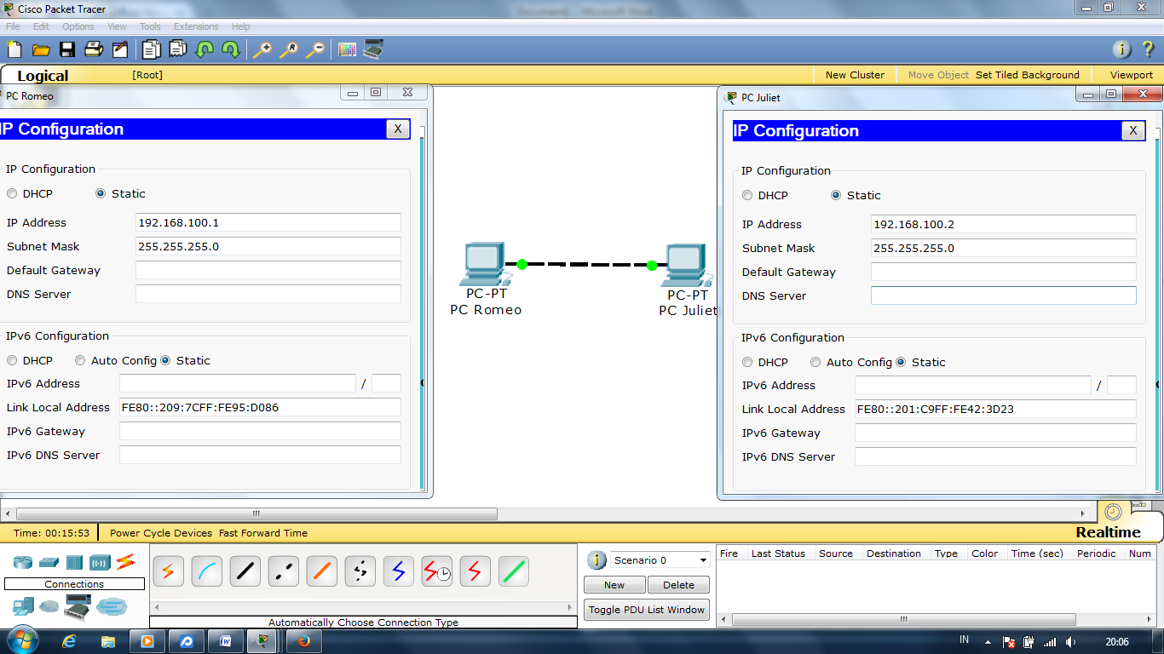Open a file with the folder icon

tap(40, 49)
